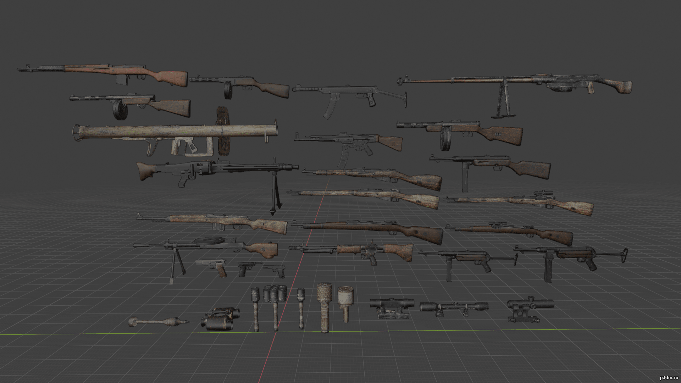681x383 pixels.
Task: Select the short German scope on claw mount
Action: pyautogui.click(x=392, y=308)
